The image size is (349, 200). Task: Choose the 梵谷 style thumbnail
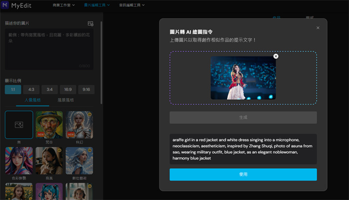click(x=49, y=125)
